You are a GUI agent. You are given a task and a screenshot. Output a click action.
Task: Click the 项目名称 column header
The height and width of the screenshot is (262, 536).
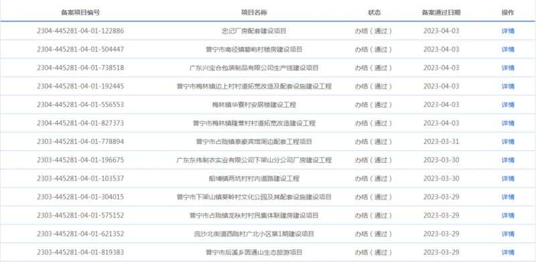(x=254, y=13)
